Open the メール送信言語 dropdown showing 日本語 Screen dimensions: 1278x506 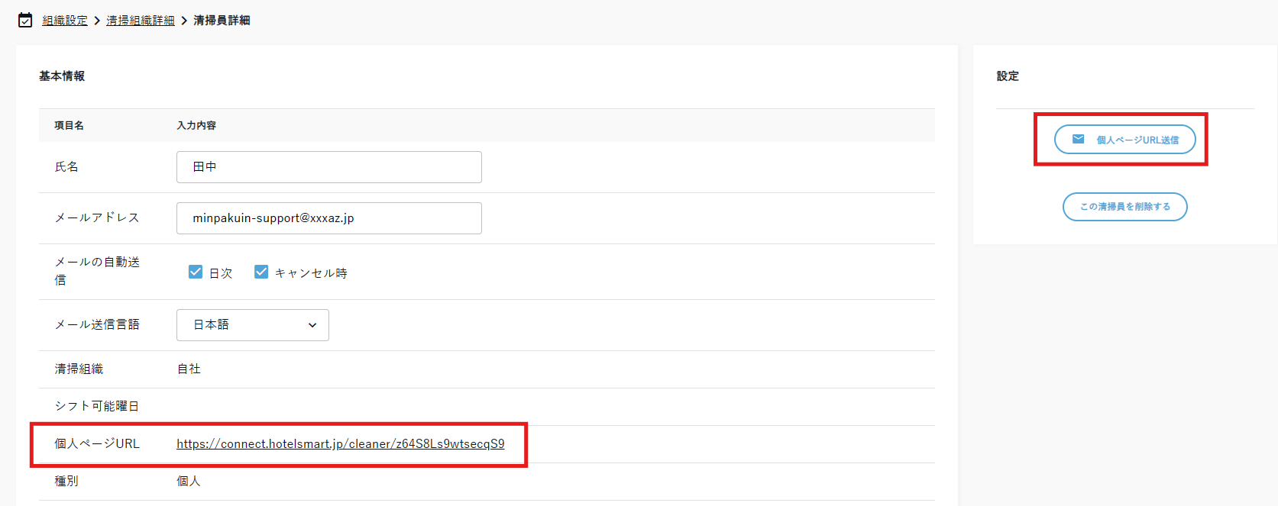point(252,325)
